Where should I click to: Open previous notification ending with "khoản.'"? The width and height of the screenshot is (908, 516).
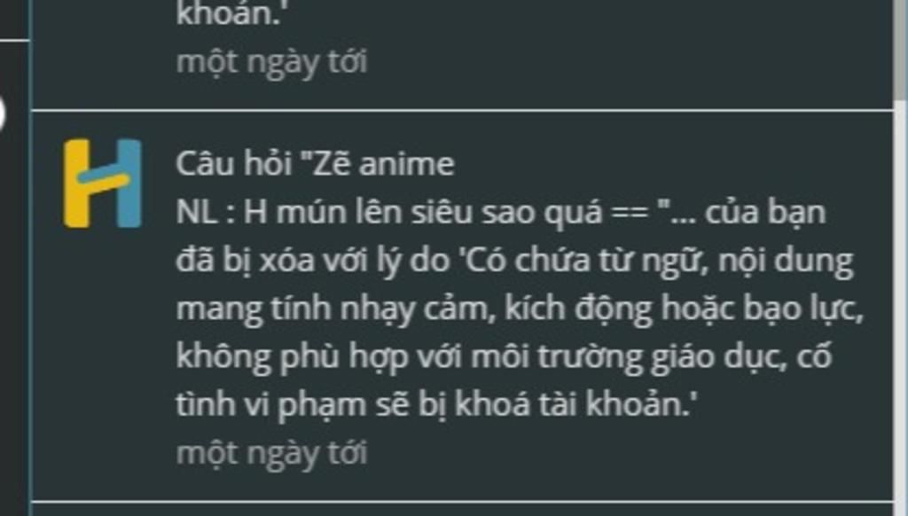(x=461, y=54)
